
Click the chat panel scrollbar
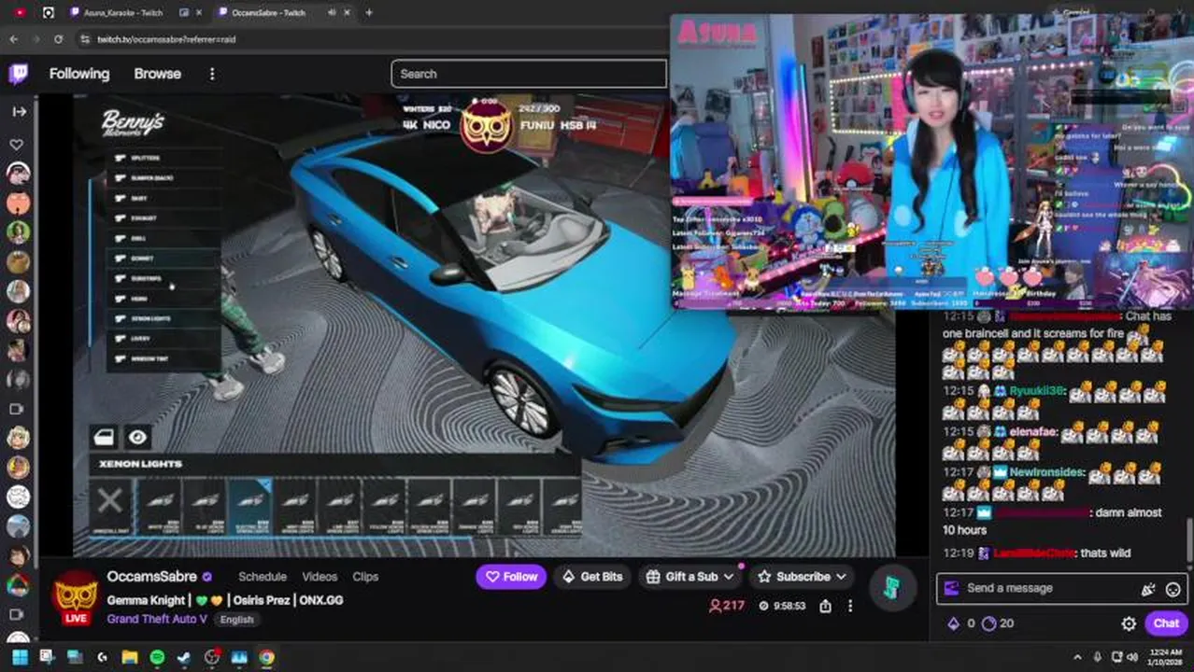pos(1189,541)
